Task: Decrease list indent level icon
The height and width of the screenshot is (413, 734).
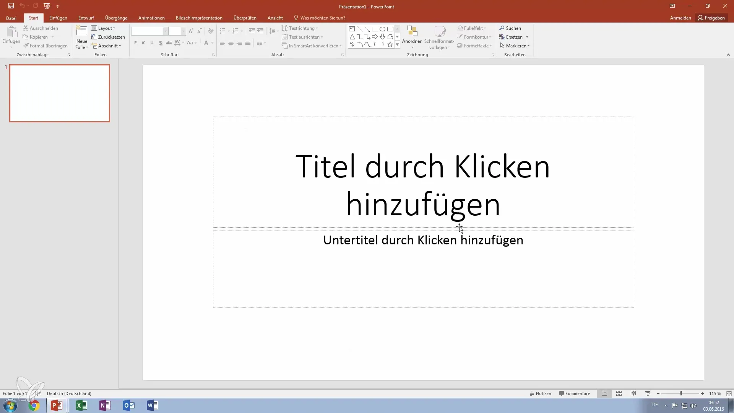Action: pos(252,31)
